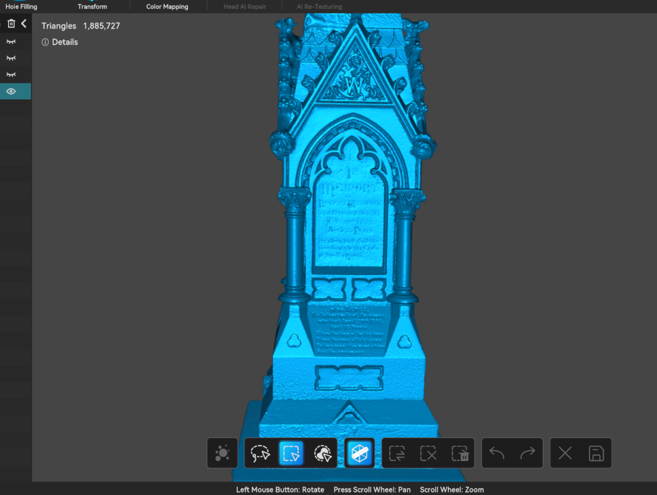
Task: Click the point cloud display icon
Action: (223, 454)
